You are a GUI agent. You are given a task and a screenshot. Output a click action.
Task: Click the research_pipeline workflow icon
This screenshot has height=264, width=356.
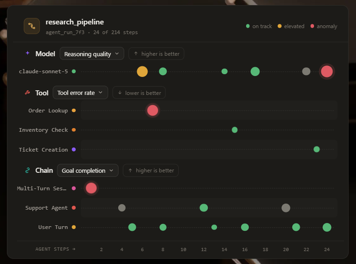click(x=32, y=26)
